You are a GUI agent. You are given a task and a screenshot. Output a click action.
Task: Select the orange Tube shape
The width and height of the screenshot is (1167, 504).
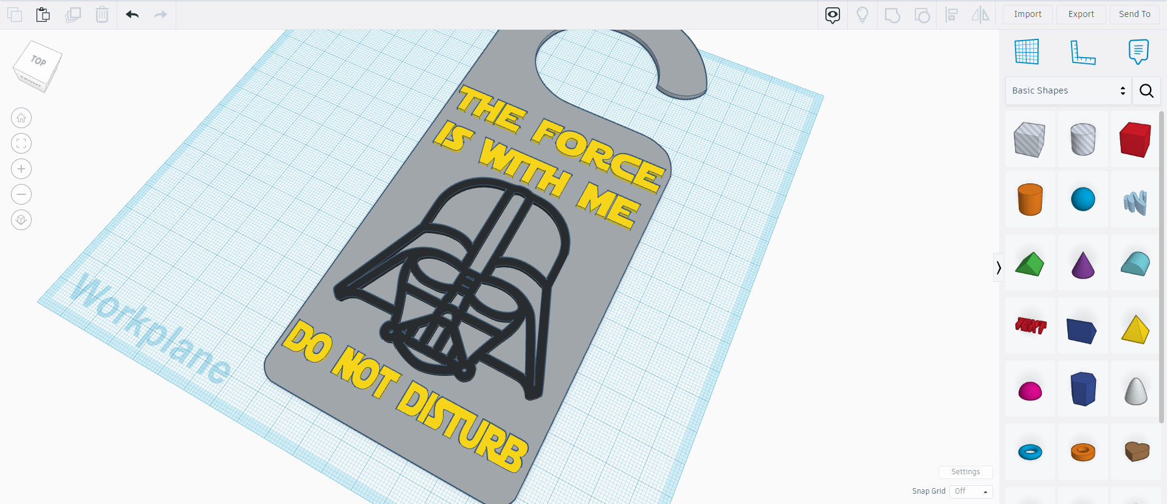tap(1083, 452)
